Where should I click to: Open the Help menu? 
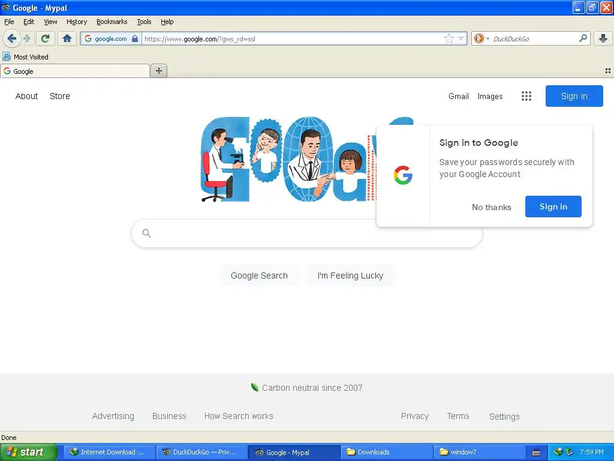pyautogui.click(x=167, y=22)
